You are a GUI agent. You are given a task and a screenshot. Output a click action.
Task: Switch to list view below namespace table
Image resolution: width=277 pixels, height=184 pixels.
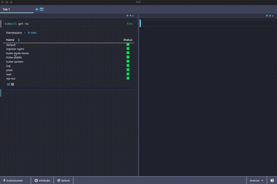[8, 84]
